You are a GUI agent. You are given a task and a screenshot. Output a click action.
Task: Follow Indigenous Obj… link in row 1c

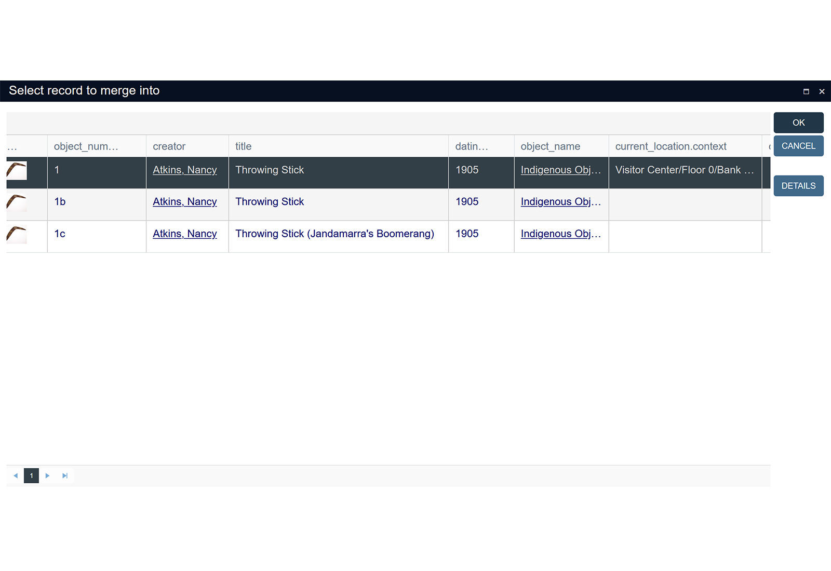(x=560, y=234)
